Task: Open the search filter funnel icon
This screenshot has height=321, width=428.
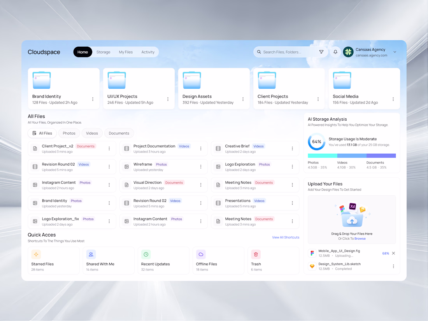Action: tap(321, 52)
